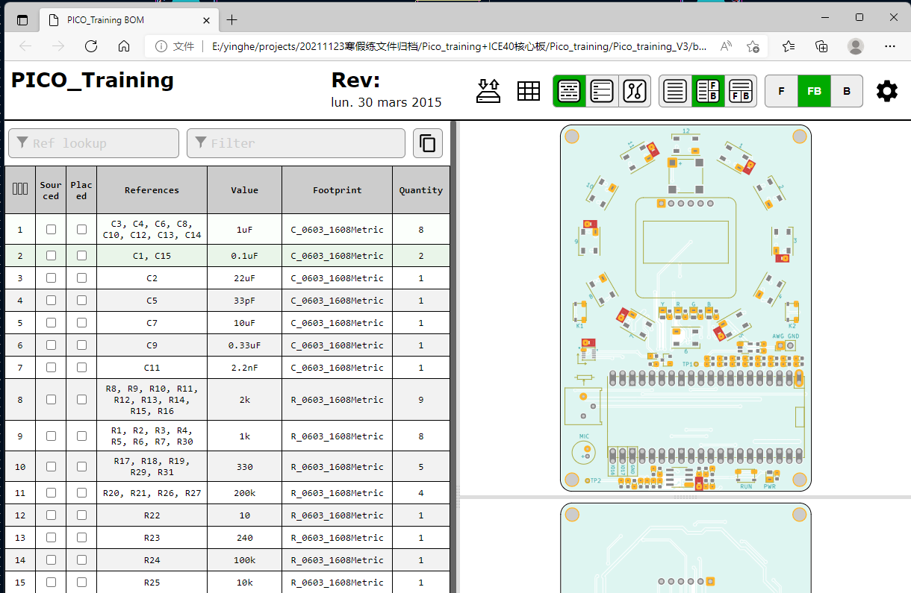Screen dimensions: 911x593
Task: Click the page title PICO_Training
Action: click(x=93, y=81)
